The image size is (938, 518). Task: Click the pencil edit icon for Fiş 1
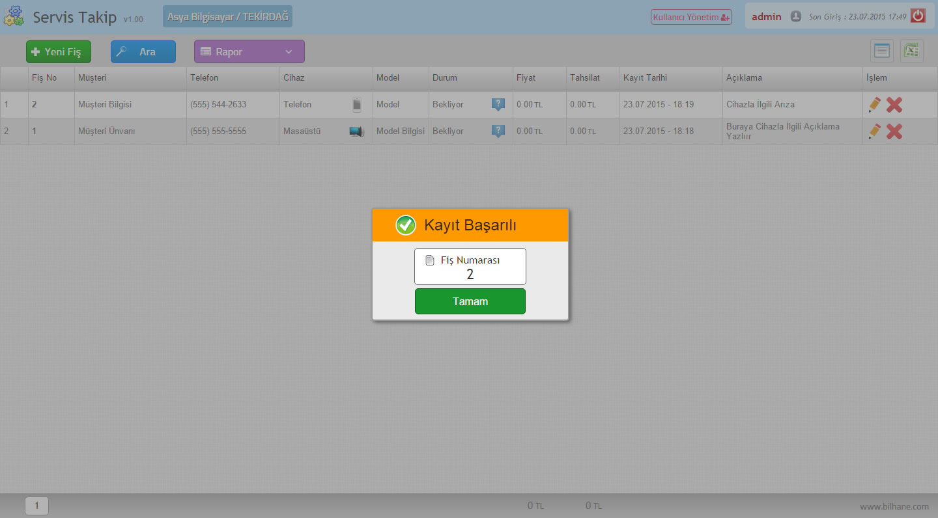[874, 131]
